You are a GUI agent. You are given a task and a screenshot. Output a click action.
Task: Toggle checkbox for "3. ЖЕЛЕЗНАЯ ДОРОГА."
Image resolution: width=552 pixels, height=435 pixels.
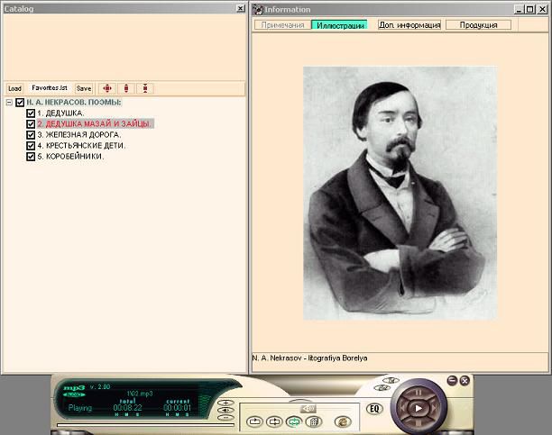point(31,134)
